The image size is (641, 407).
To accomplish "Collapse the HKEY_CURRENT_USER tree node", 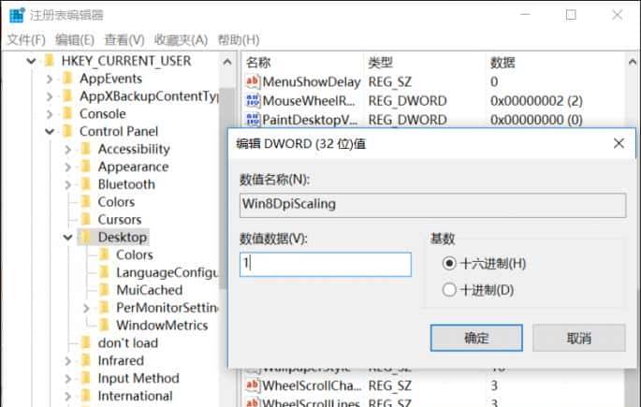I will click(32, 62).
